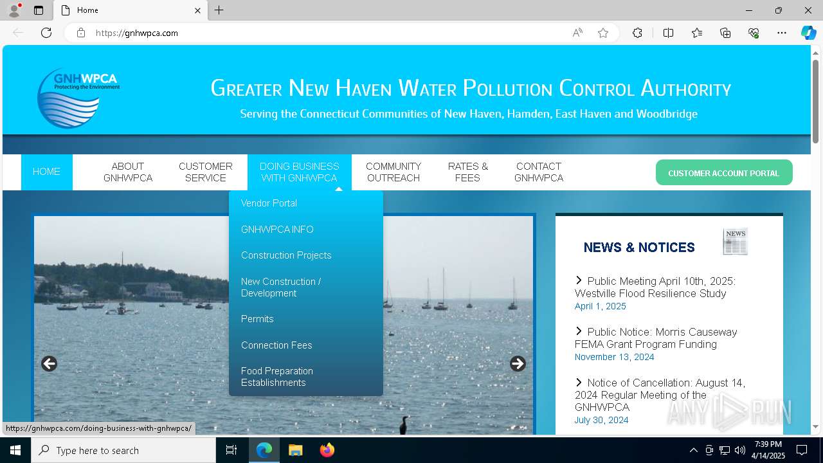Go to next slide arrow

coord(518,364)
